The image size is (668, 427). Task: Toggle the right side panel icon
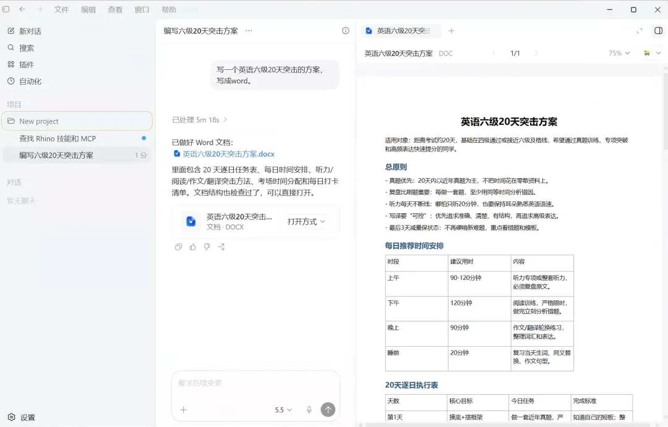[658, 31]
